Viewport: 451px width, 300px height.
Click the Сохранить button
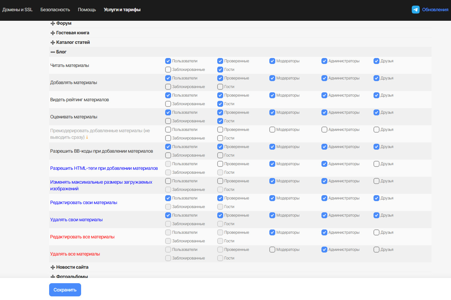pyautogui.click(x=65, y=290)
